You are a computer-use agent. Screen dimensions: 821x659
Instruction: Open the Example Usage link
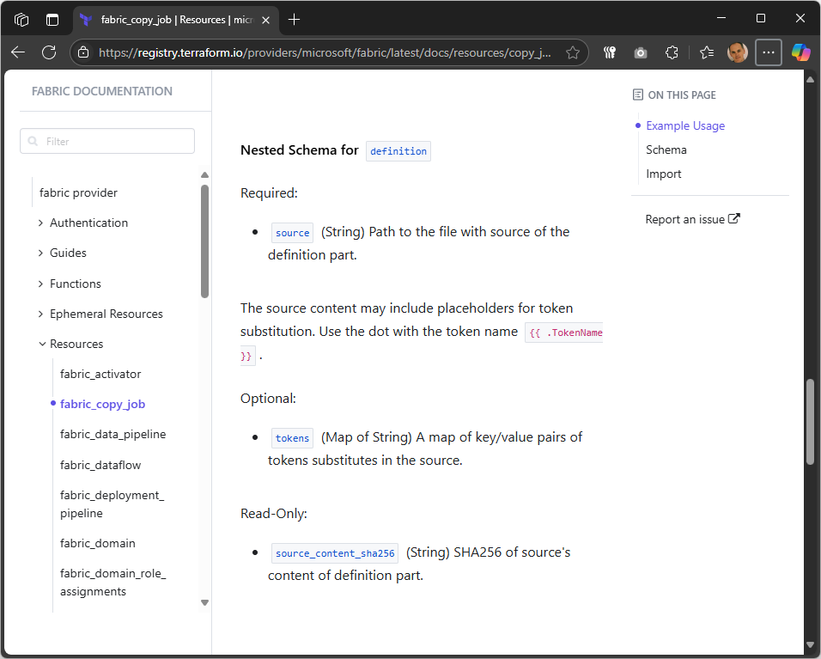684,125
